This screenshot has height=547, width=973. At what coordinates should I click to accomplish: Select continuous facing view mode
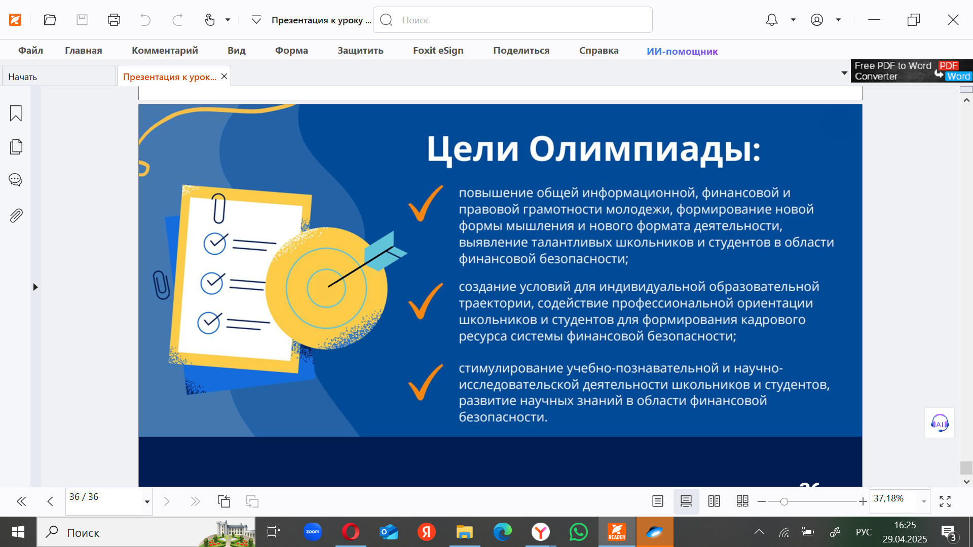click(742, 501)
